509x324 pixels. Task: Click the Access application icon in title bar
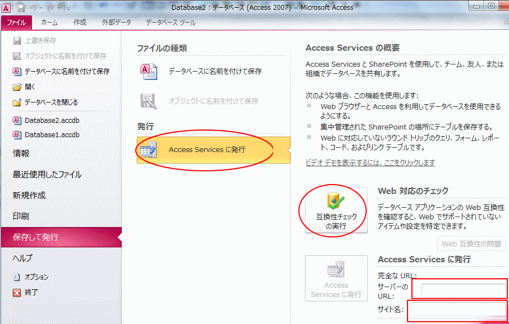(6, 8)
